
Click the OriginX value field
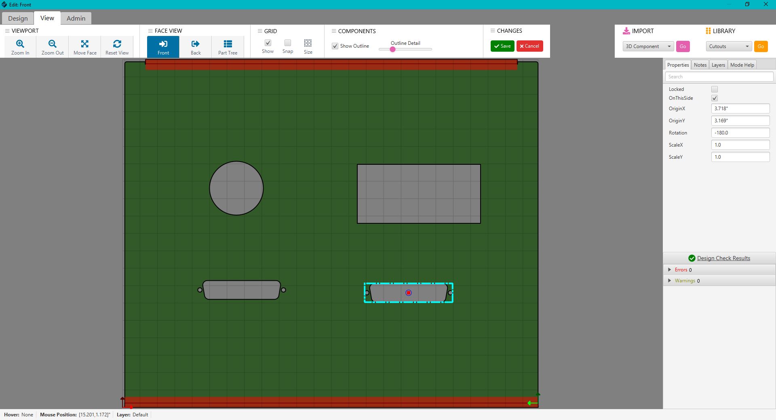tap(740, 109)
